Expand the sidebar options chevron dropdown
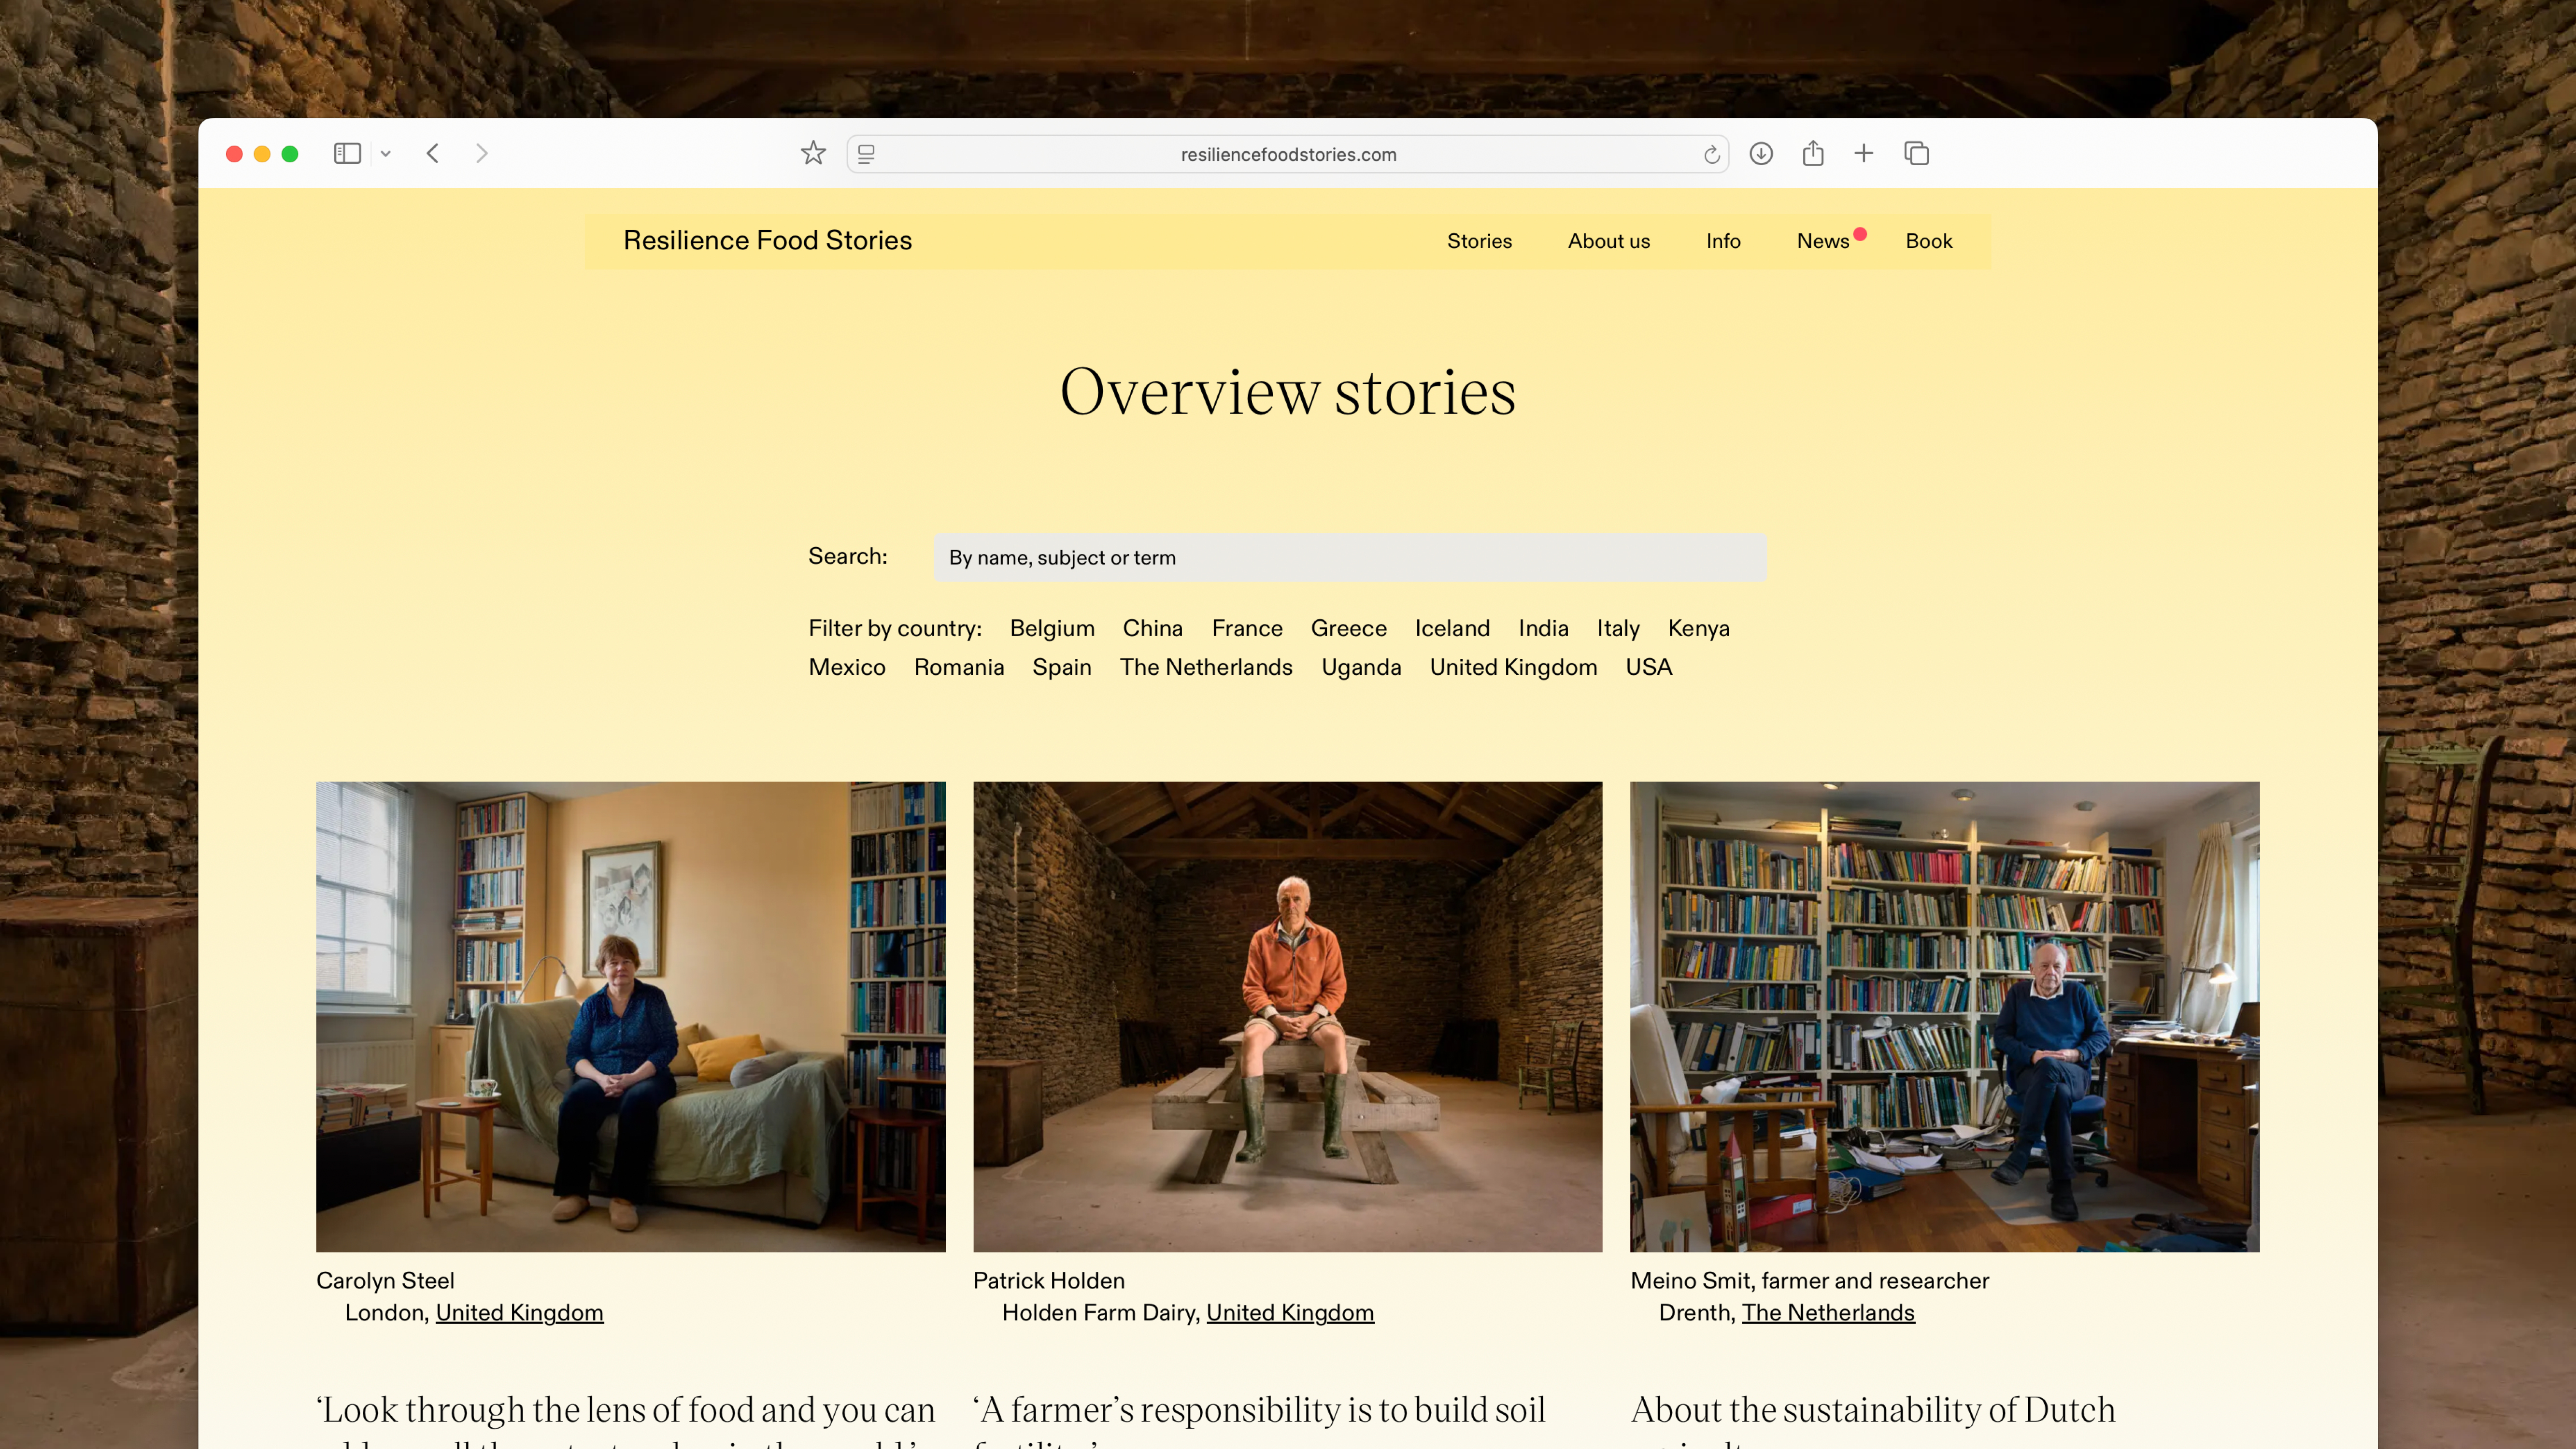This screenshot has height=1449, width=2576. [385, 153]
